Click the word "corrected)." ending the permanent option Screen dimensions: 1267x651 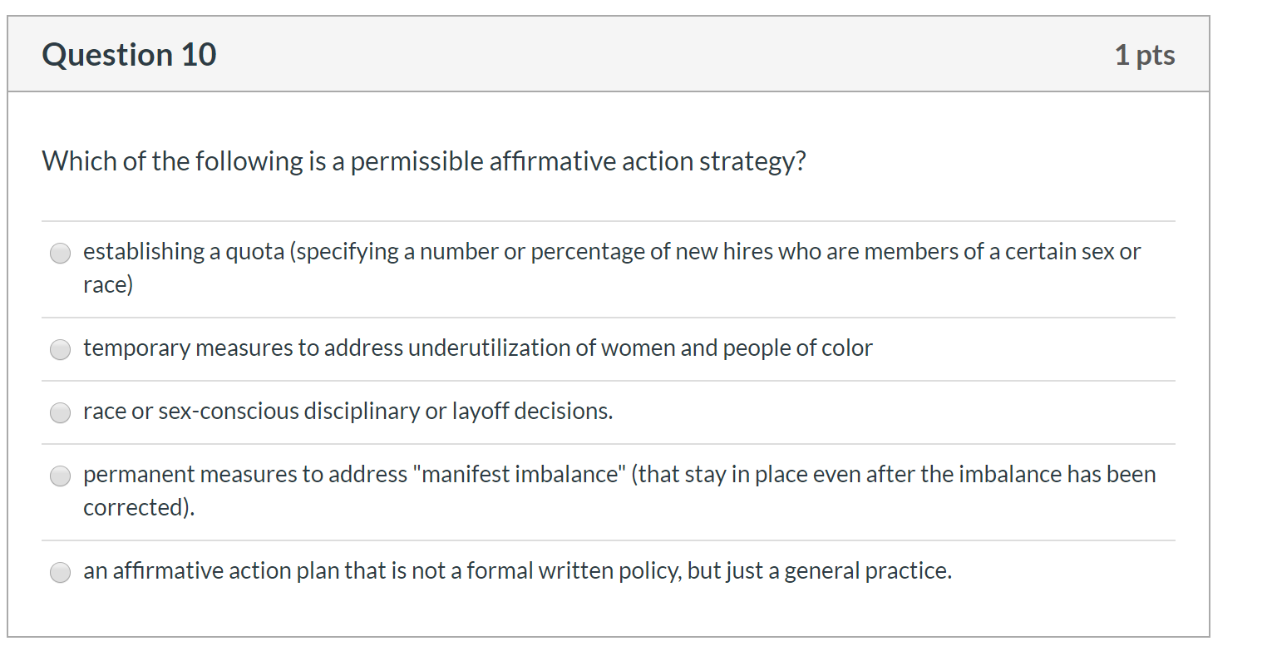(x=138, y=508)
